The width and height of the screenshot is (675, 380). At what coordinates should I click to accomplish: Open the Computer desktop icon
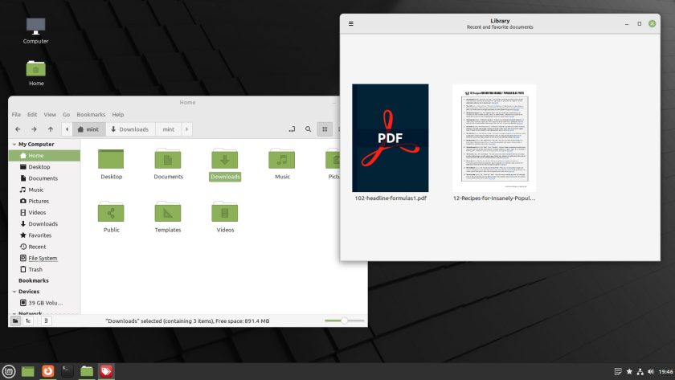point(35,27)
